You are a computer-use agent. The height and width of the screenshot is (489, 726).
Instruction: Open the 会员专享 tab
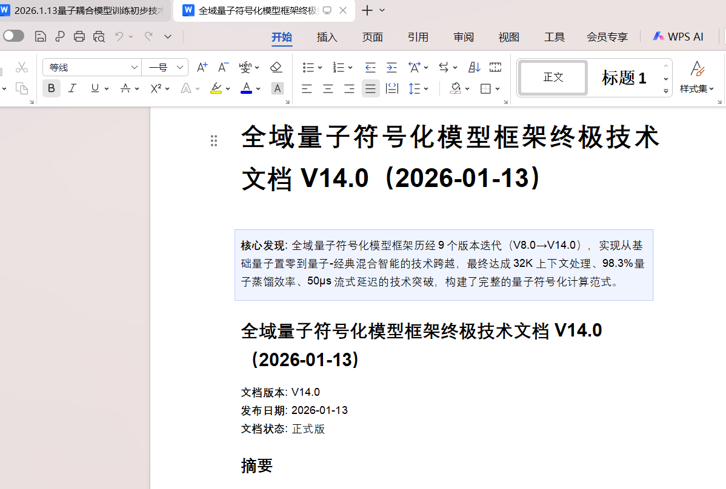tap(607, 37)
